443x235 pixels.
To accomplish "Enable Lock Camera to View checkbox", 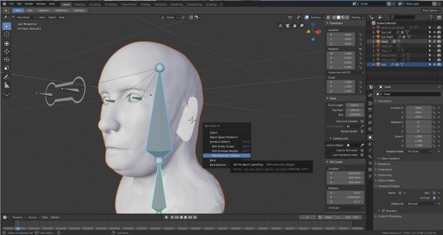I will [x=362, y=155].
